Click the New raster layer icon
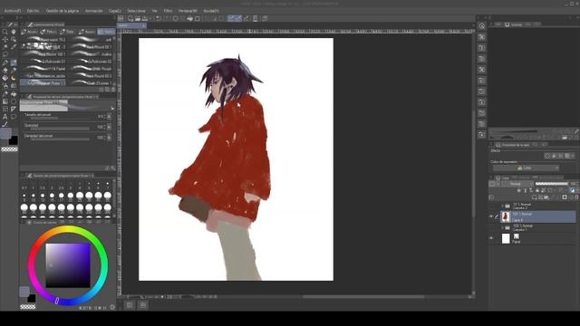580x326 pixels. tap(534, 197)
